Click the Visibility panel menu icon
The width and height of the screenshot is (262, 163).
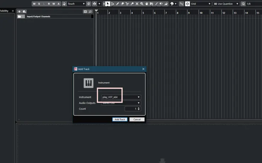coord(13,11)
